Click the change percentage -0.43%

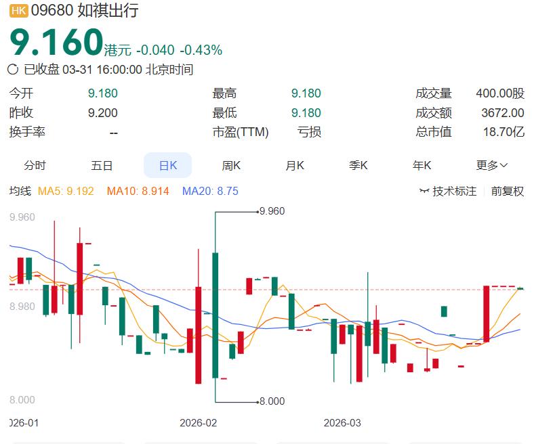click(201, 50)
